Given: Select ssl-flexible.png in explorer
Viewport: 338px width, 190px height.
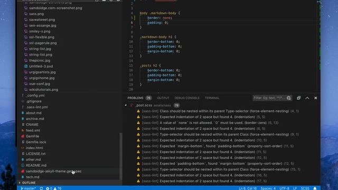Looking at the screenshot, I should [x=42, y=37].
